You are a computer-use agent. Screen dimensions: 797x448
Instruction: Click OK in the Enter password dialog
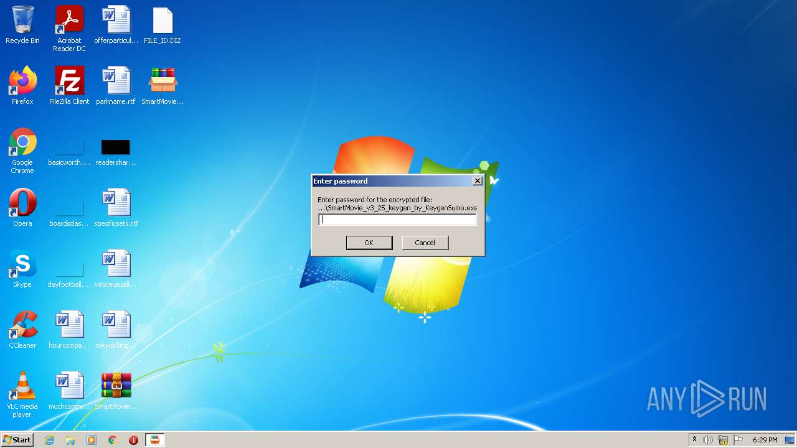coord(369,243)
